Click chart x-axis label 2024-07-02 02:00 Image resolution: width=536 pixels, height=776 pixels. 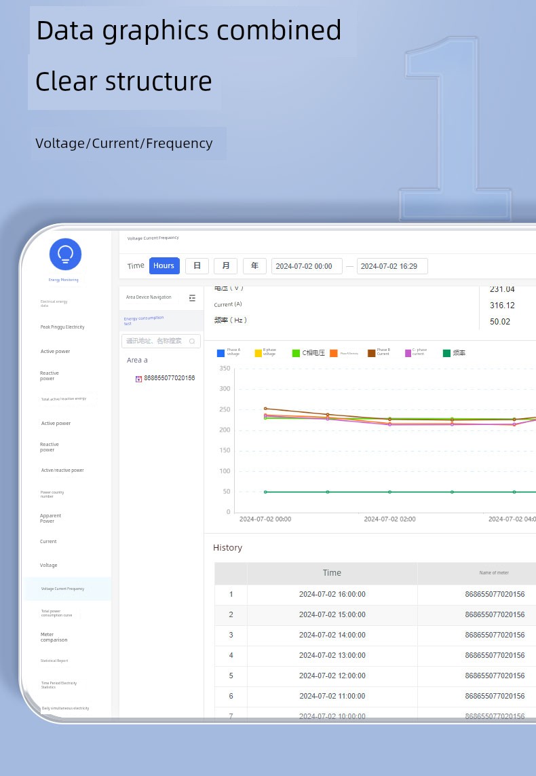[x=389, y=519]
